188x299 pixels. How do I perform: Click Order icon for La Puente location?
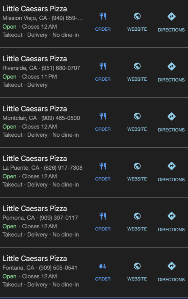[103, 166]
